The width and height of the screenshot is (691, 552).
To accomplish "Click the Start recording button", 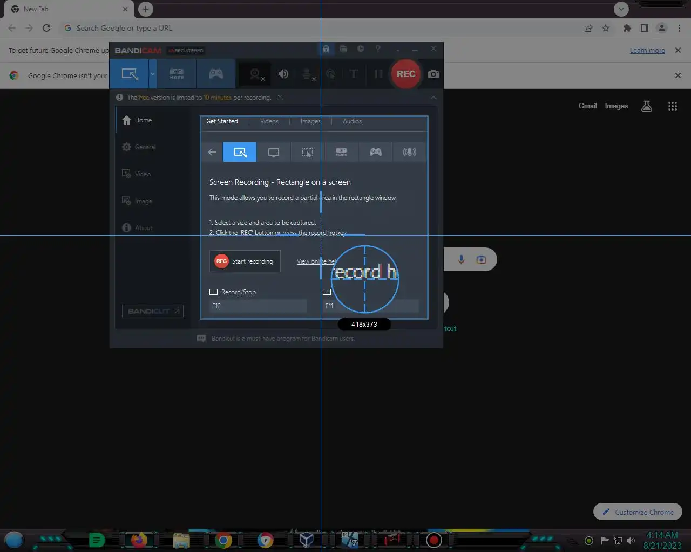I will point(245,261).
